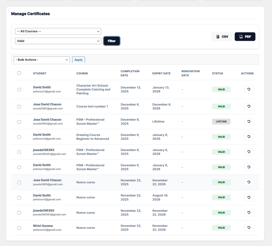Click the Apply bulk action button

pyautogui.click(x=78, y=60)
